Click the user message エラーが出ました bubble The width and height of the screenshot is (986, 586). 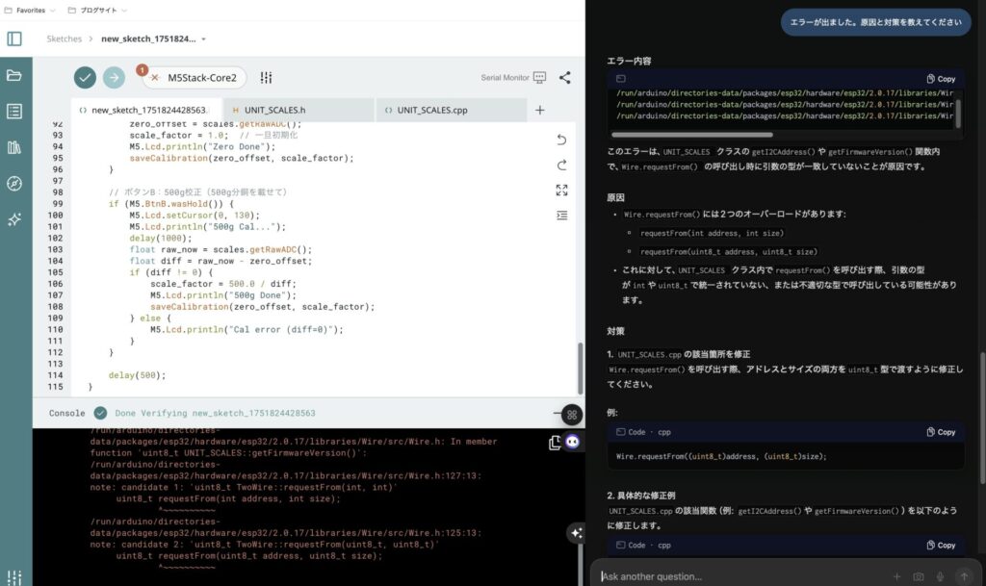tap(875, 22)
